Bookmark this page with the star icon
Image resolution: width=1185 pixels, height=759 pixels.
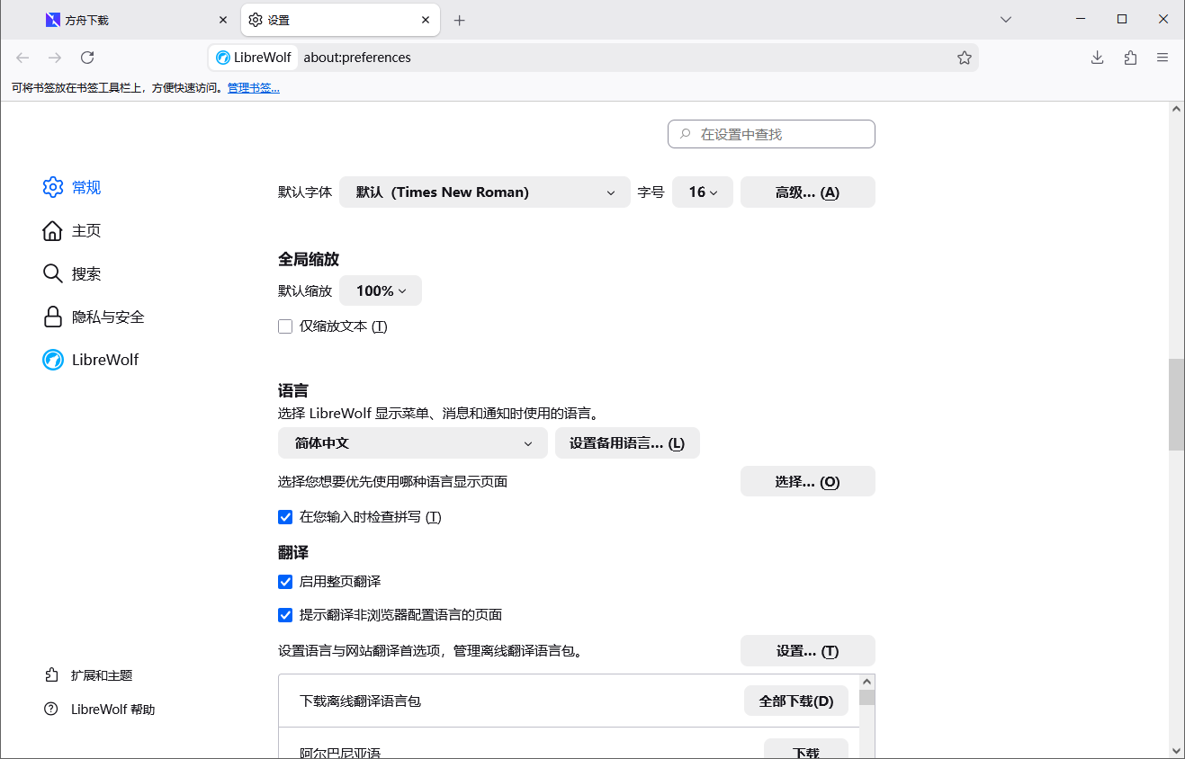coord(965,57)
